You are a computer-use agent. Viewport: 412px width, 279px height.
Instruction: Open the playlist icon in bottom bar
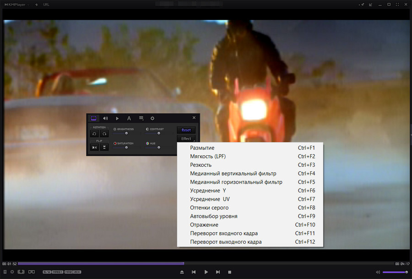[5, 272]
